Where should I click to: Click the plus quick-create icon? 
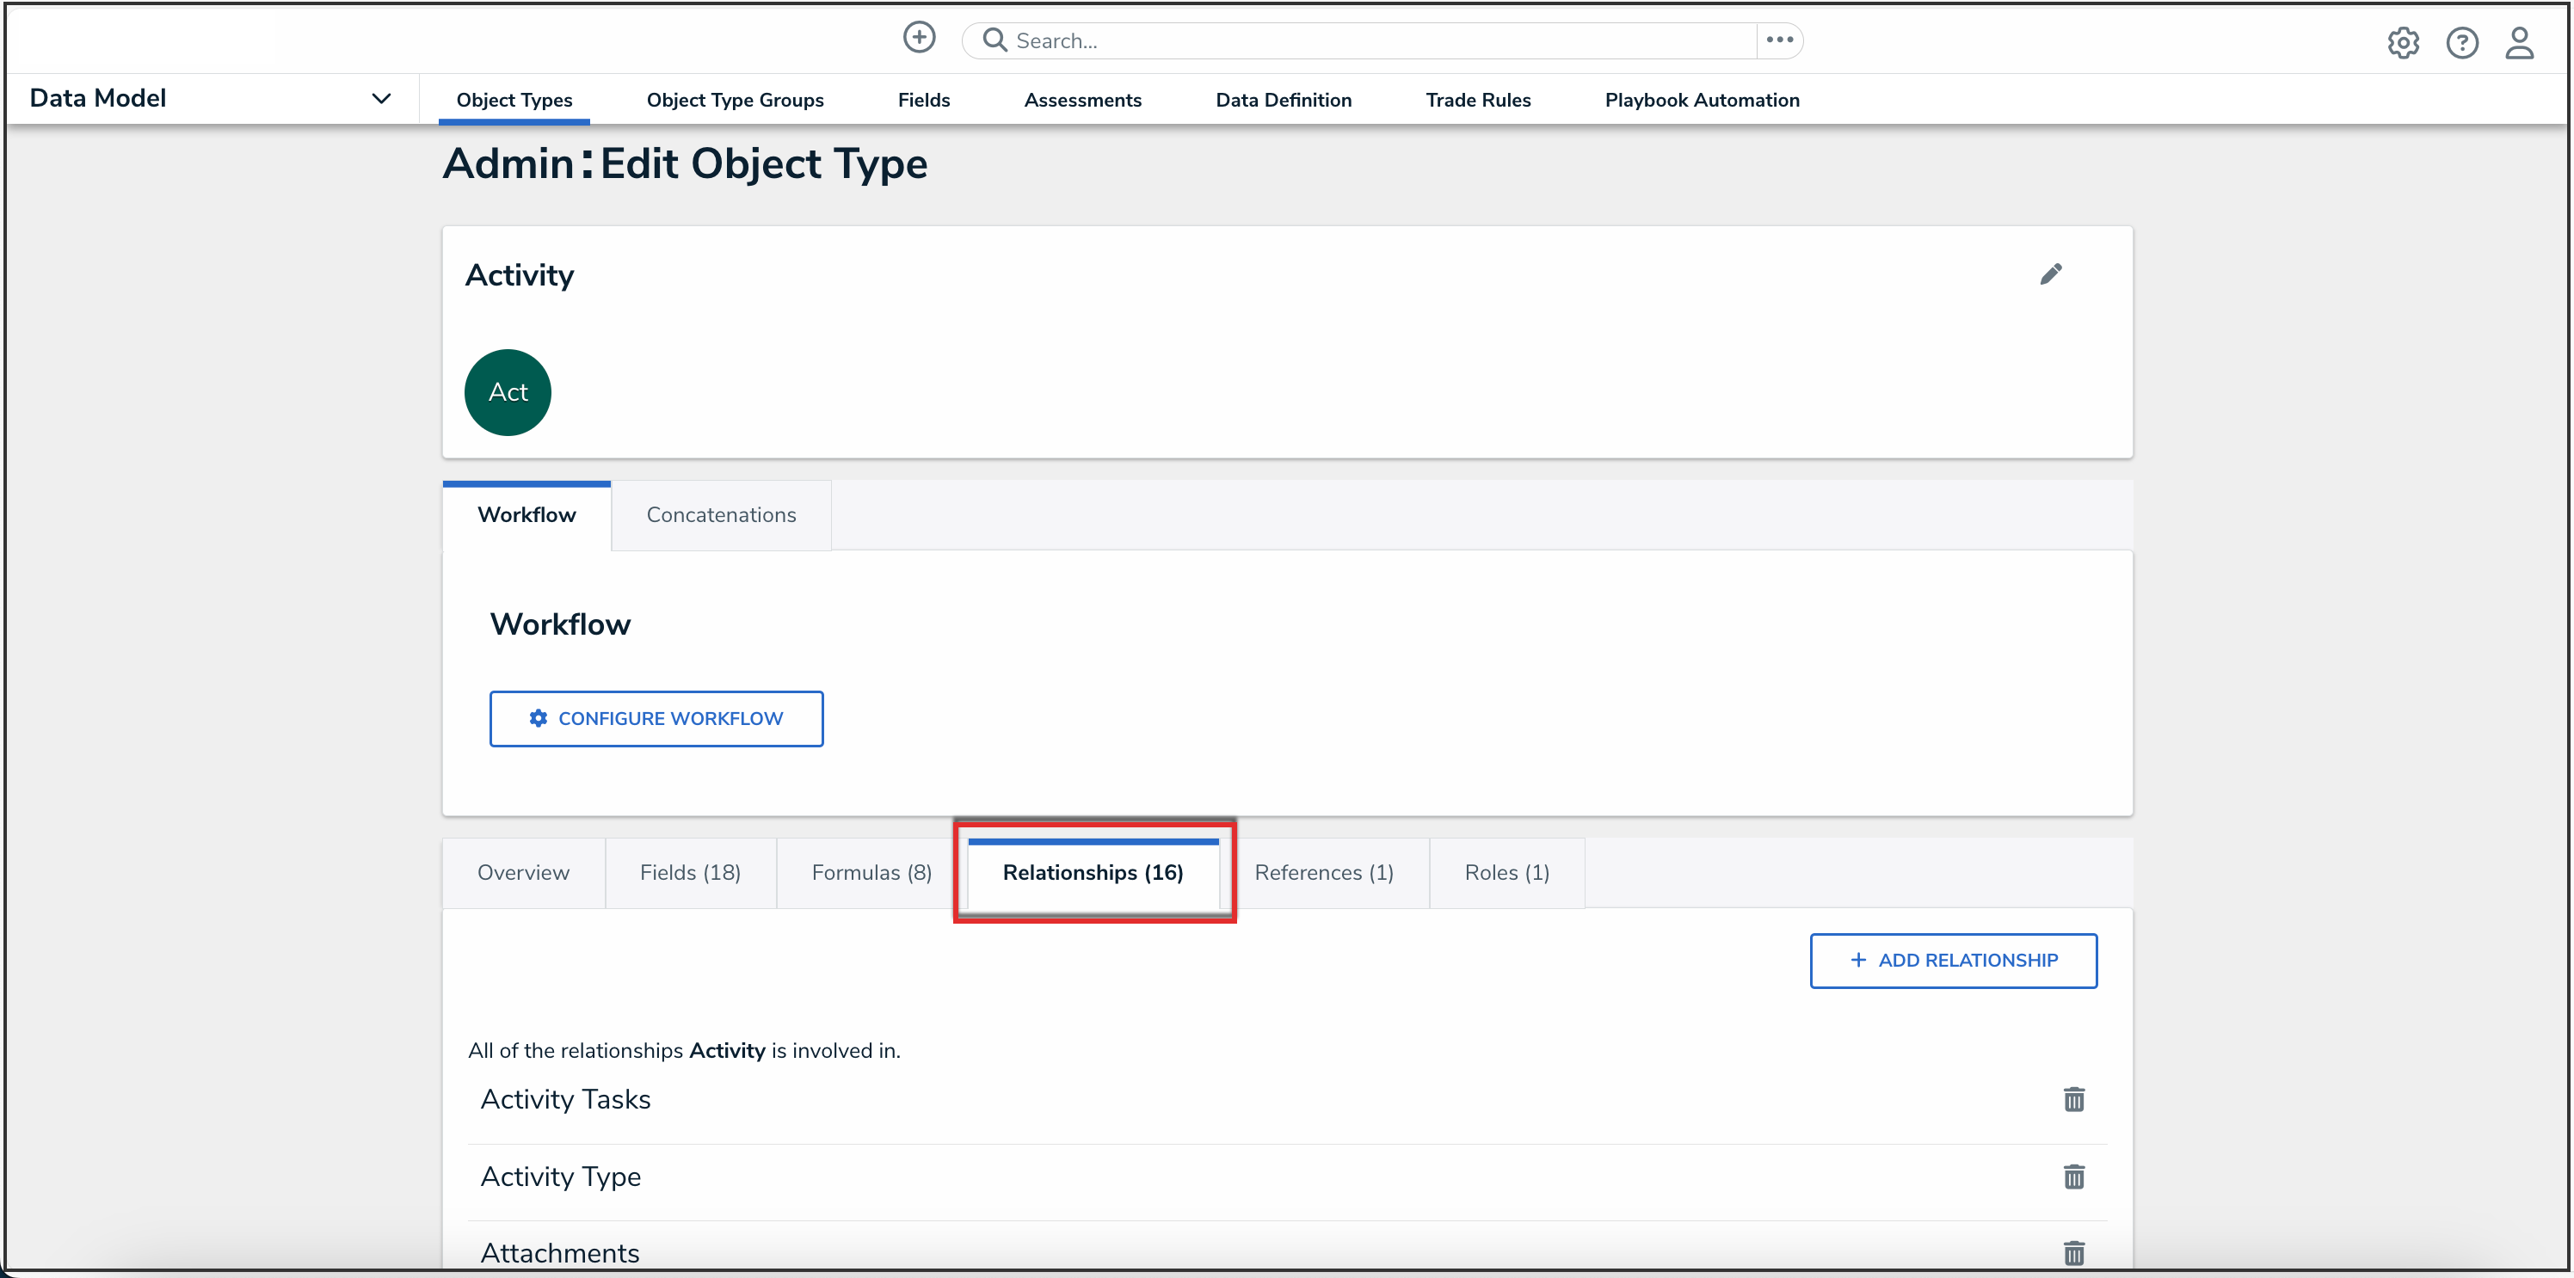click(x=918, y=38)
